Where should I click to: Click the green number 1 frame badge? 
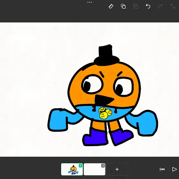pos(81,166)
